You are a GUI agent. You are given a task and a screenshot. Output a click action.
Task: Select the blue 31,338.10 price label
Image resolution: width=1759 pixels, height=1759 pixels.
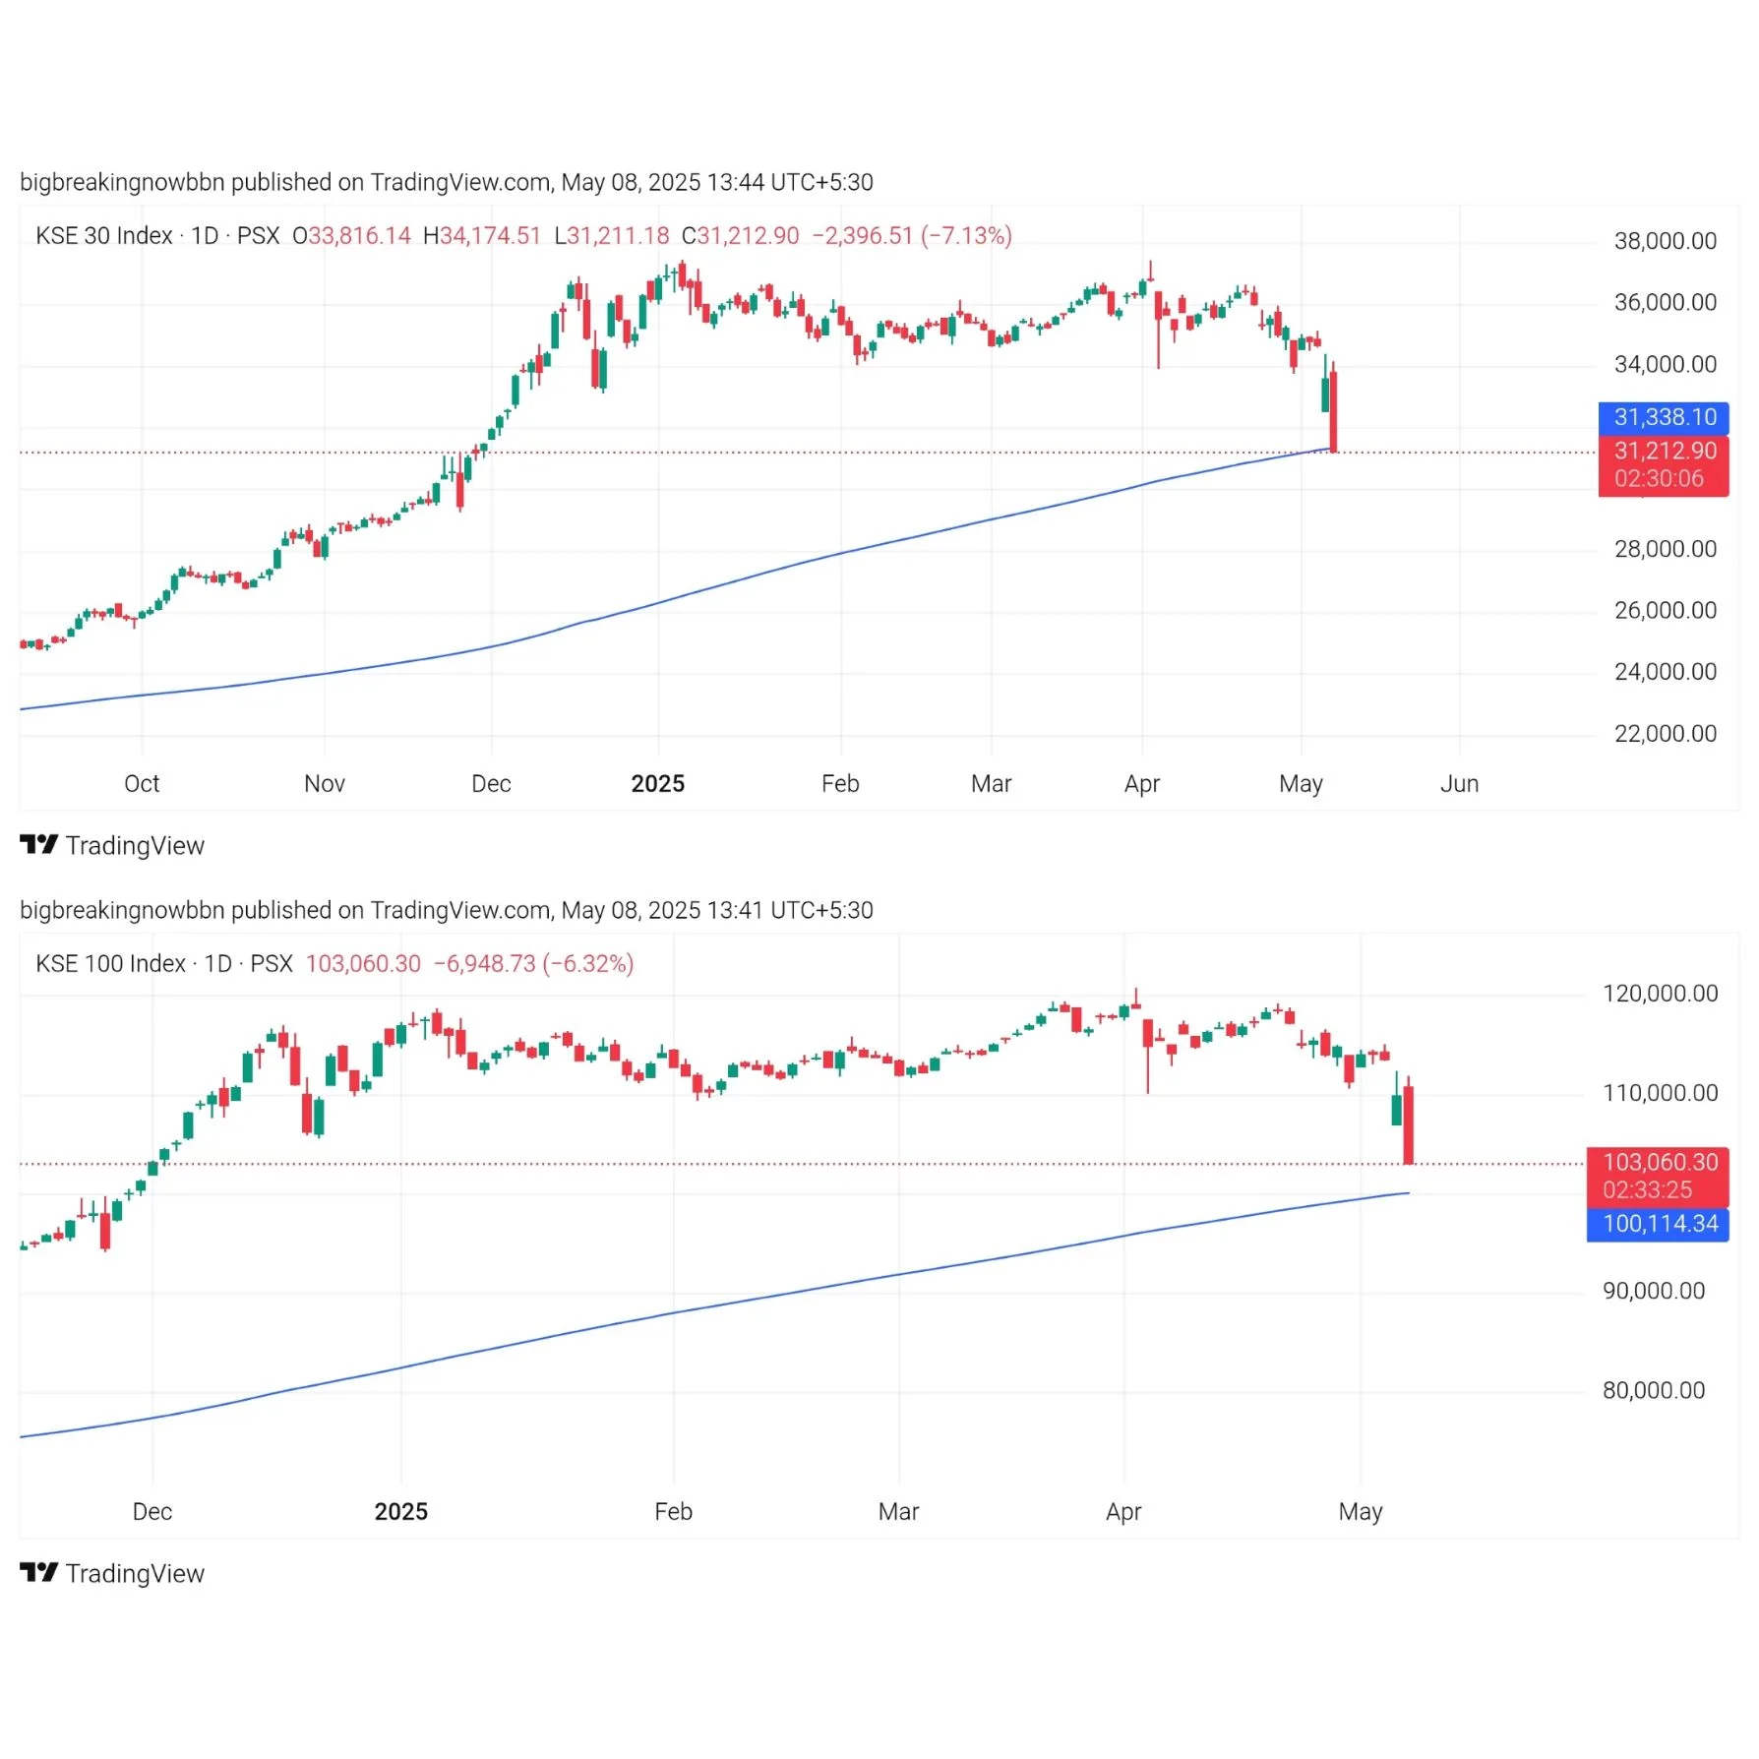click(x=1664, y=417)
